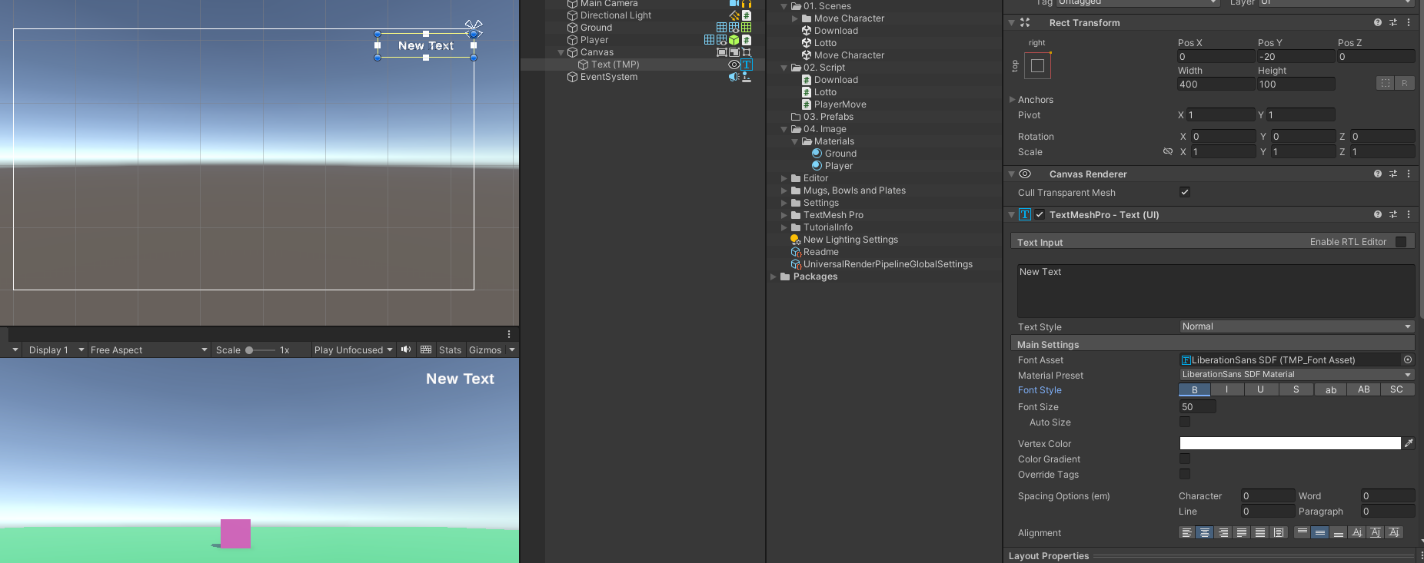Open Canvas Renderer kebab menu
This screenshot has width=1424, height=563.
(x=1409, y=174)
